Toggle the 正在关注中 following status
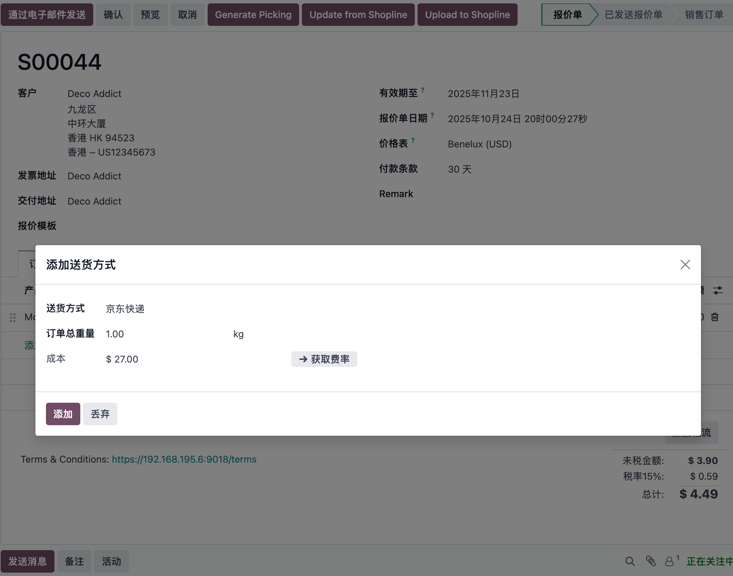733x576 pixels. pos(709,561)
